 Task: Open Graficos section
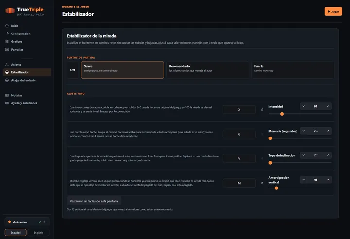(27, 41)
